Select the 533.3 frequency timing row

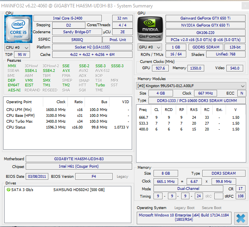[191, 123]
